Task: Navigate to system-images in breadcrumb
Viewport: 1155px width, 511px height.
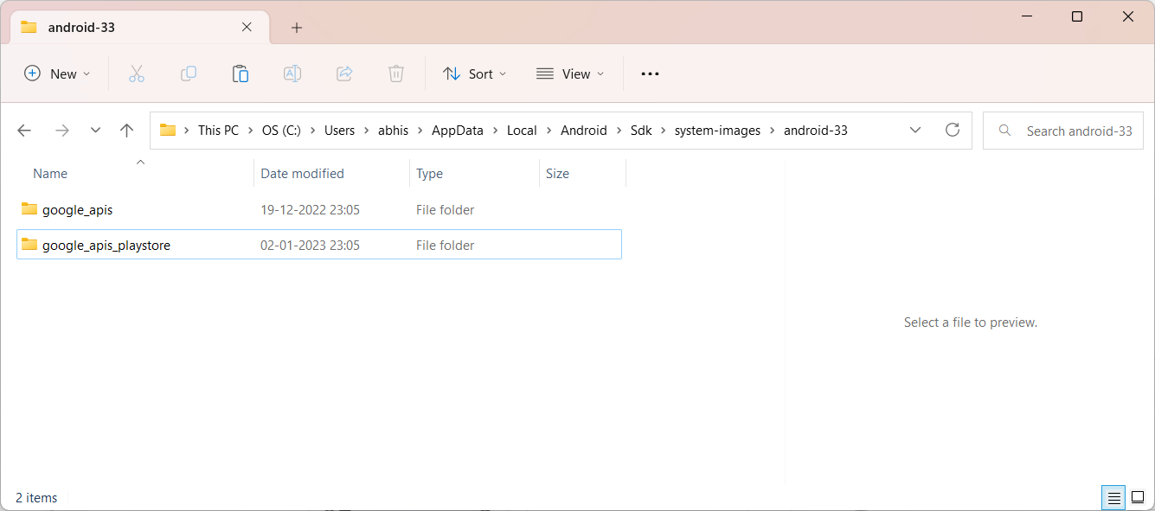Action: coord(717,131)
